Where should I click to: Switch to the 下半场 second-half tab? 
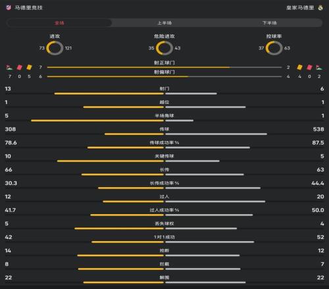pyautogui.click(x=270, y=23)
